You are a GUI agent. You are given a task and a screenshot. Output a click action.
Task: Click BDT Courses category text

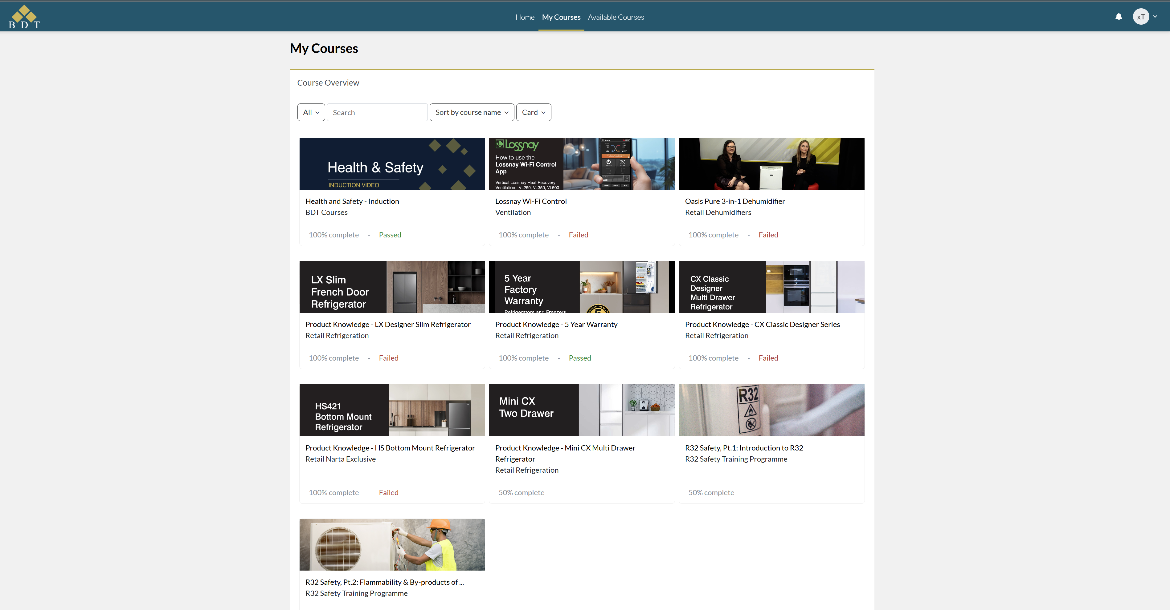(326, 212)
